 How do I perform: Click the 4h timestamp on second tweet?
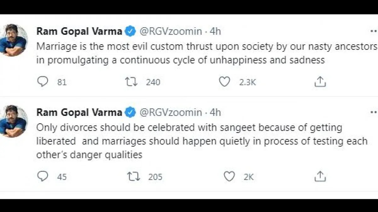(x=215, y=112)
